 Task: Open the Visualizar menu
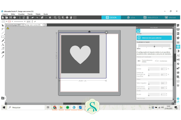(21, 14)
